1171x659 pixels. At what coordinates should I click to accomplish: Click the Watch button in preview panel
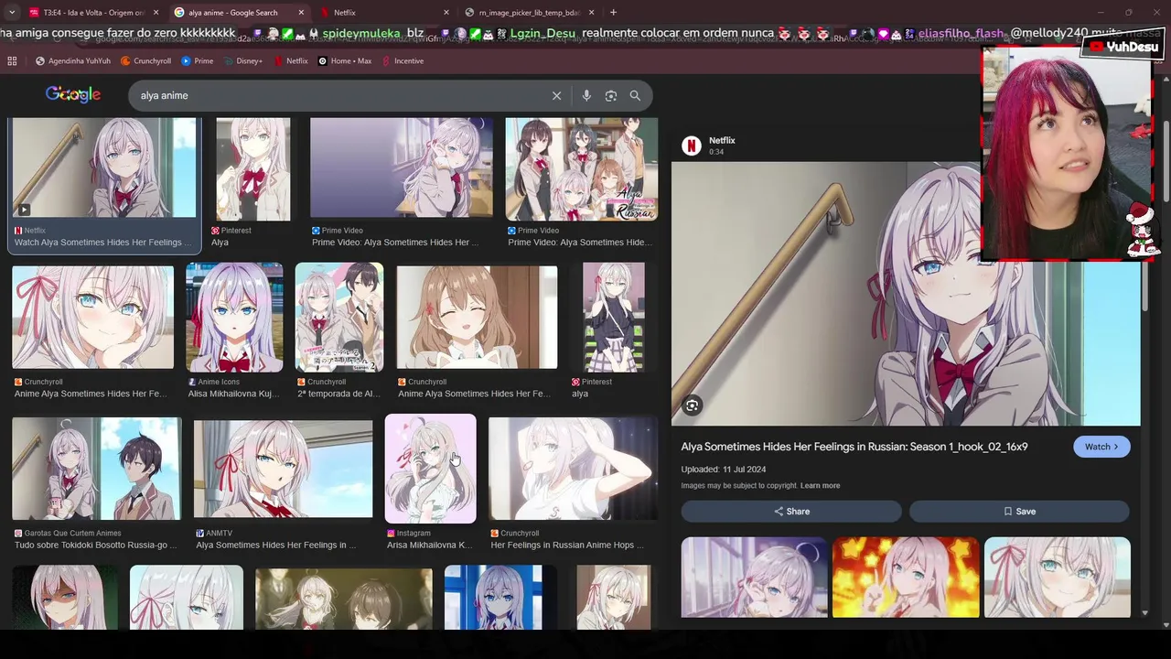point(1101,447)
